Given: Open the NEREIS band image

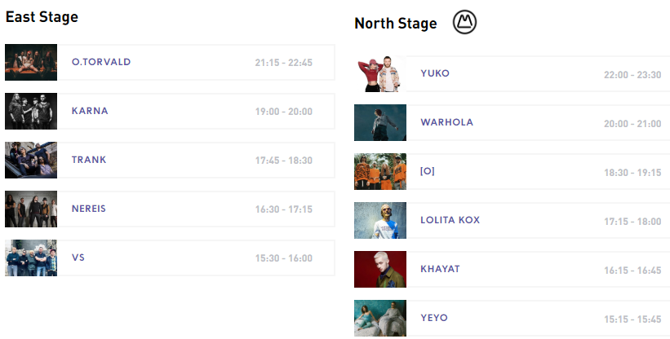Looking at the screenshot, I should [x=31, y=209].
